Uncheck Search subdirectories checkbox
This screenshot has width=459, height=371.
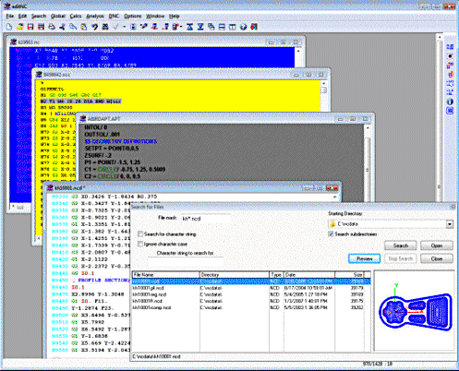(331, 234)
